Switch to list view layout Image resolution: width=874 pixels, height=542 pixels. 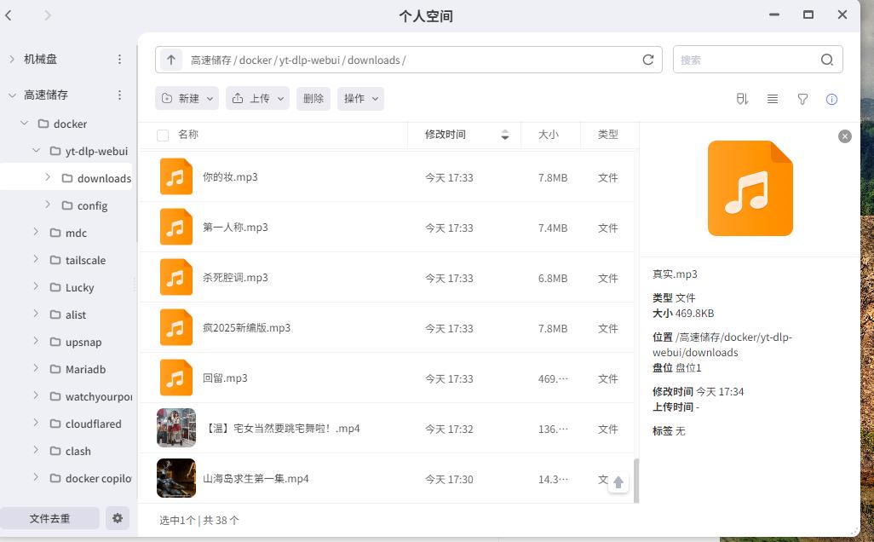(773, 99)
